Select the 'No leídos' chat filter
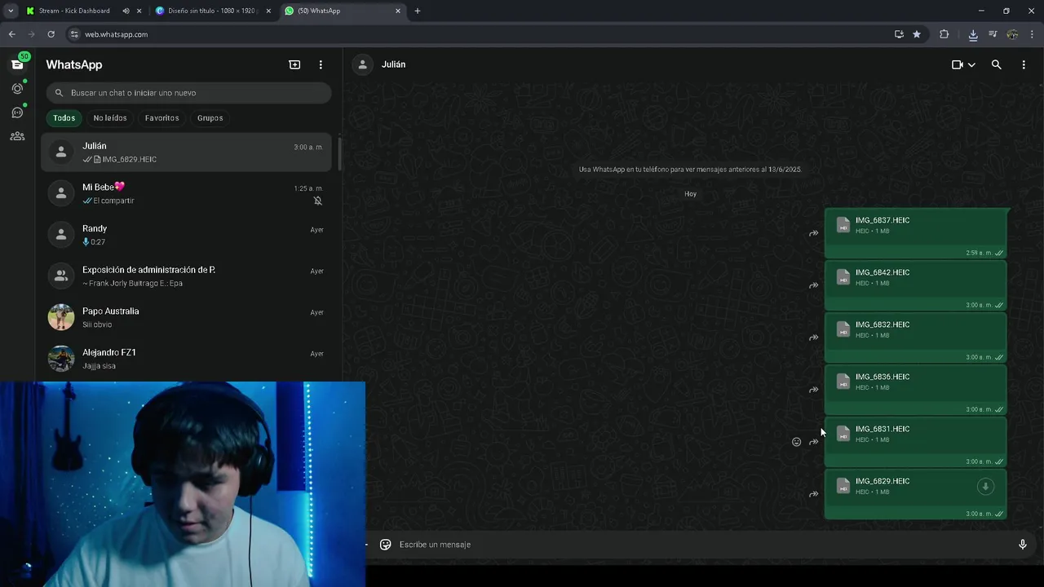1044x587 pixels. (x=110, y=118)
